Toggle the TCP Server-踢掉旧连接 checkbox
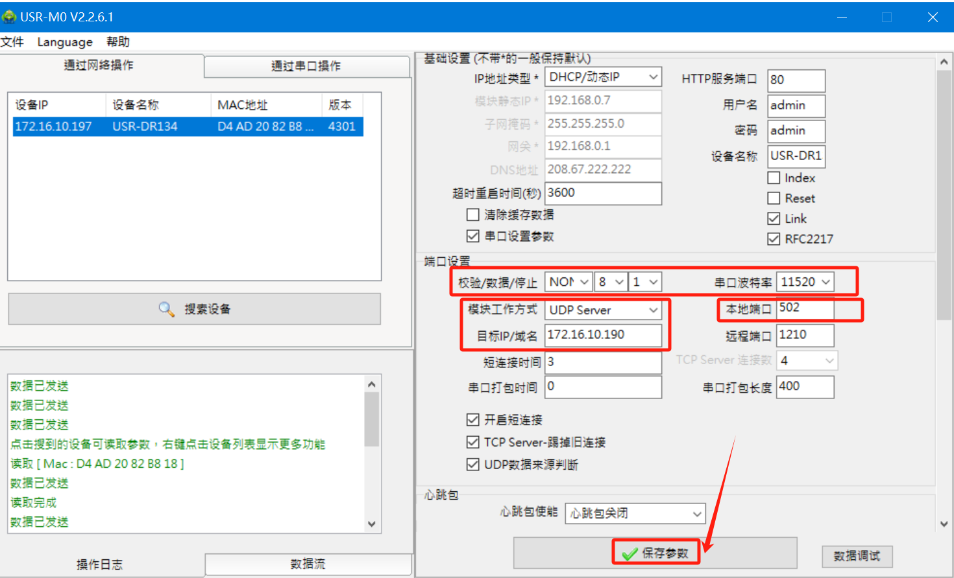The height and width of the screenshot is (578, 954). coord(473,442)
